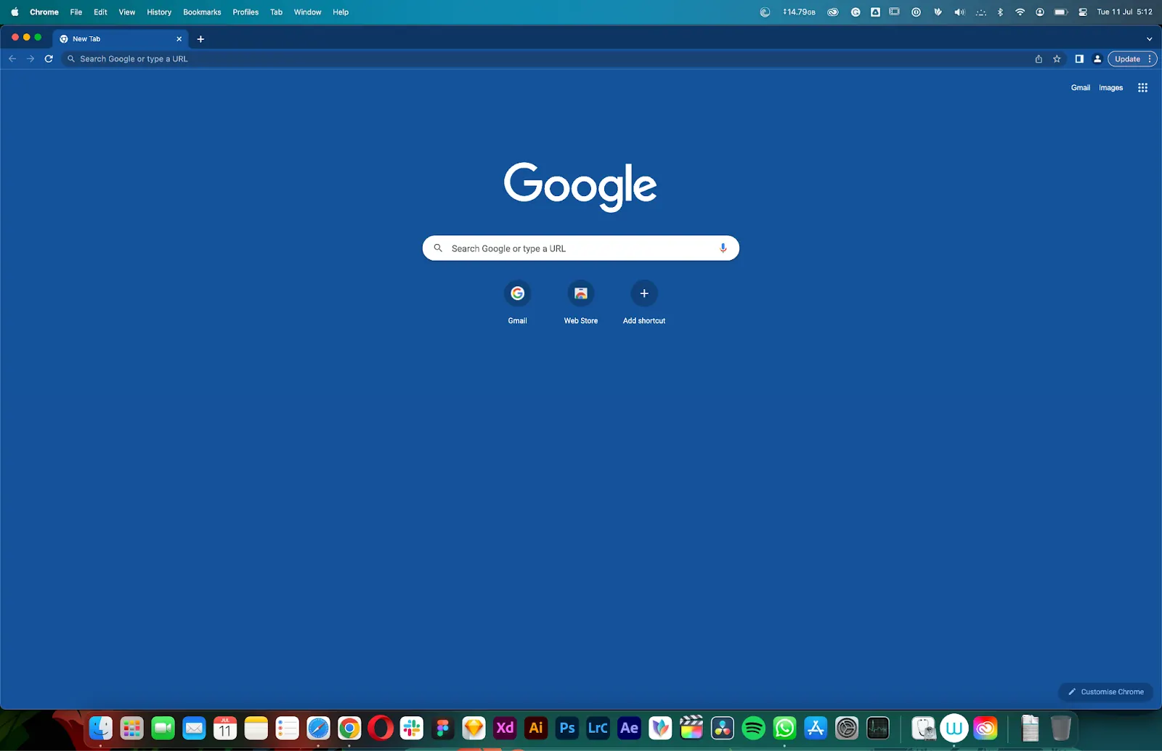Viewport: 1162px width, 751px height.
Task: Open Adobe XD in the dock
Action: [505, 728]
